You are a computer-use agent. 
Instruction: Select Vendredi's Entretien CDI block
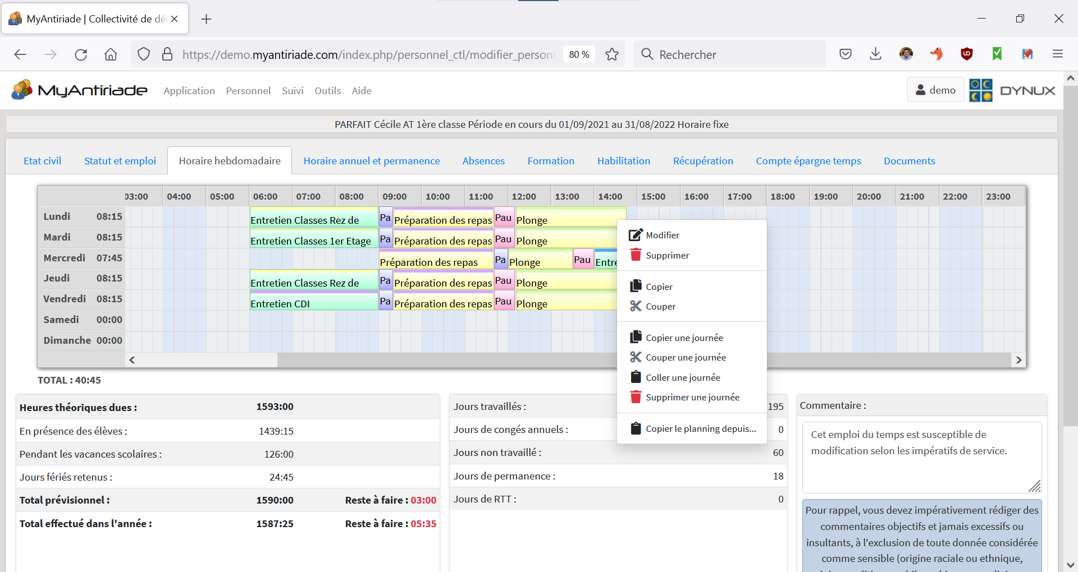coord(314,301)
